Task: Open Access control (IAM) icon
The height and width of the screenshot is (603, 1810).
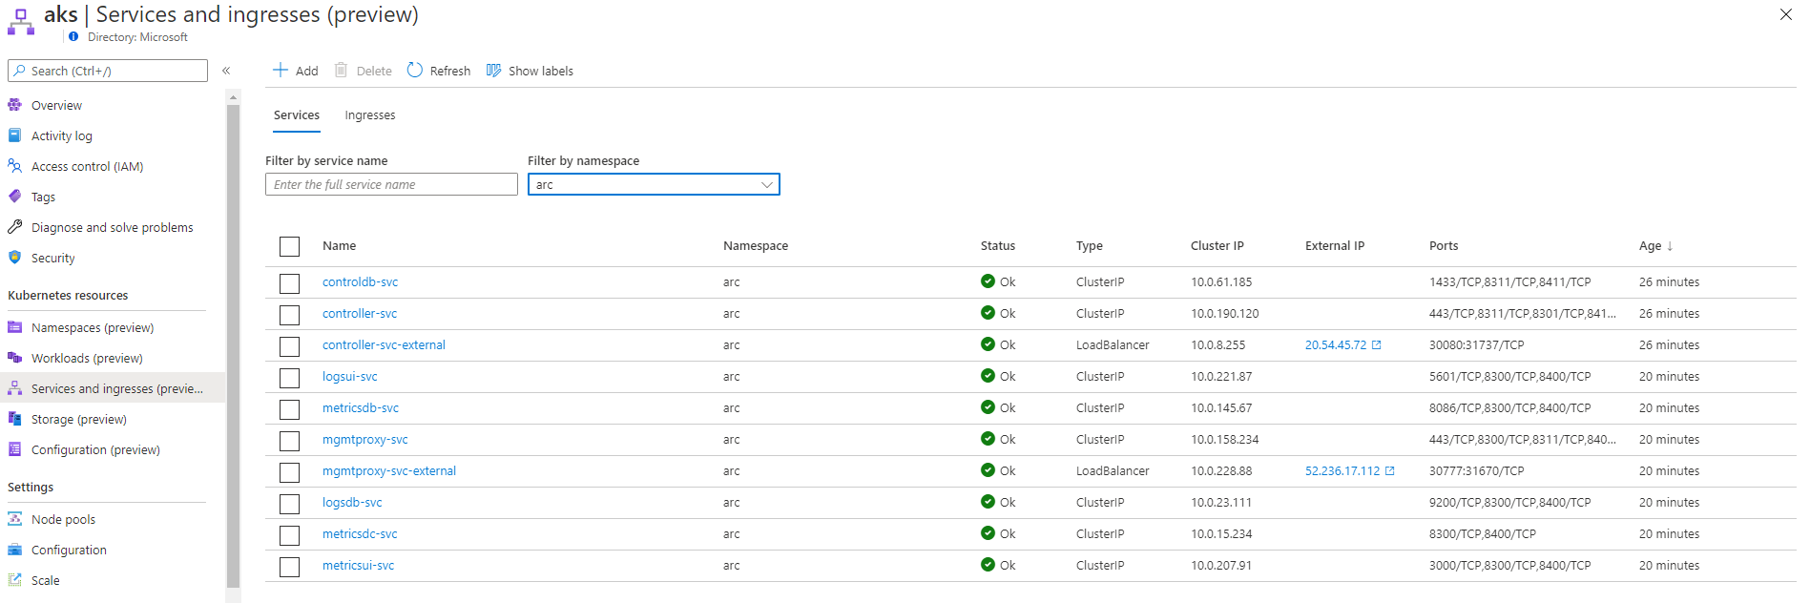Action: 14,166
